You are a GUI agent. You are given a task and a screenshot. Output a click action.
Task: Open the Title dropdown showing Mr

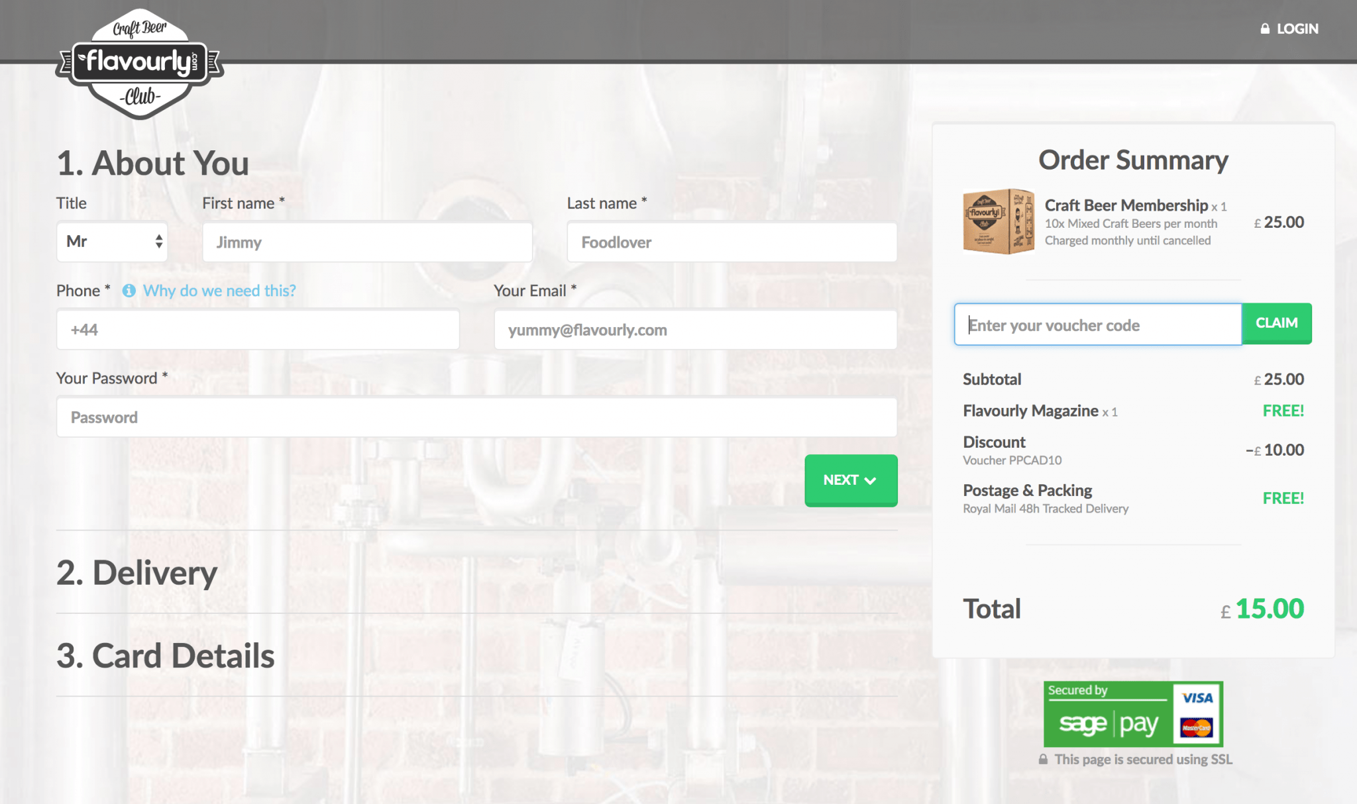pyautogui.click(x=112, y=242)
